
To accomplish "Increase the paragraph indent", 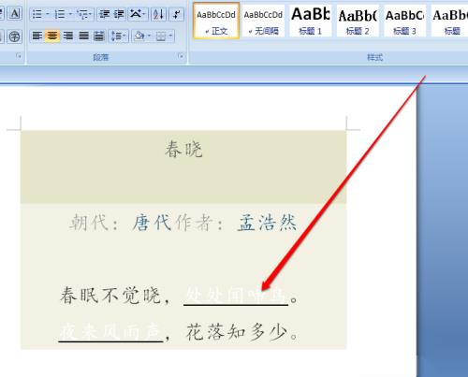I will (119, 14).
